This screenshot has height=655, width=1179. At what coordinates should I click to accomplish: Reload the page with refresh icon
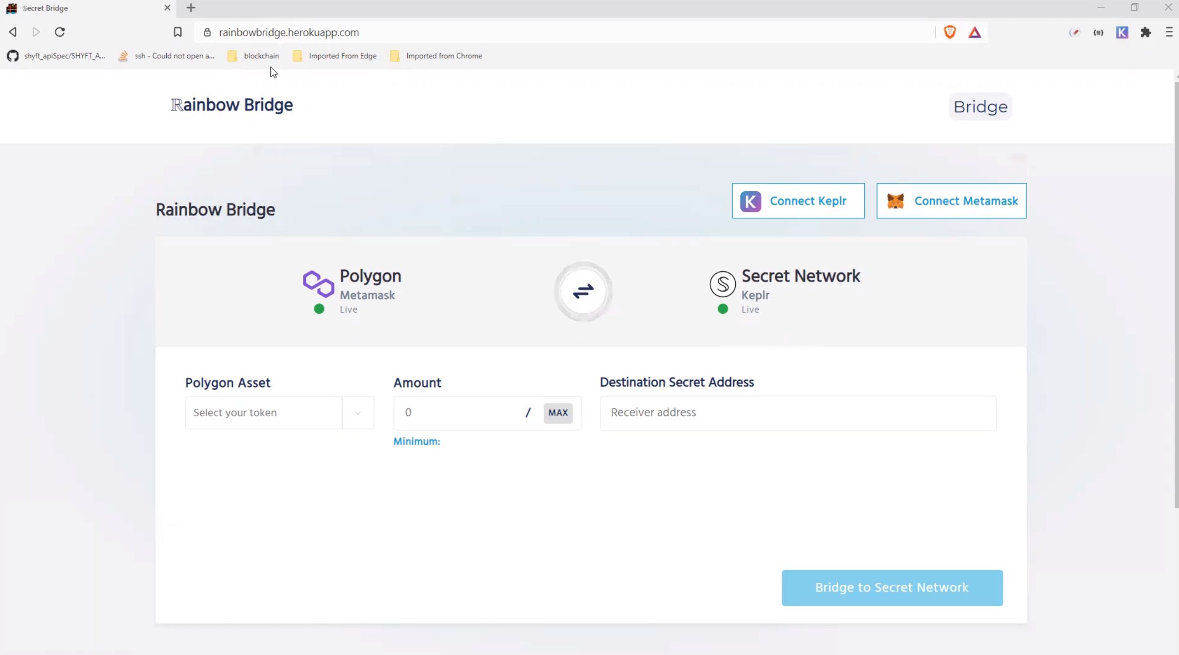click(60, 32)
